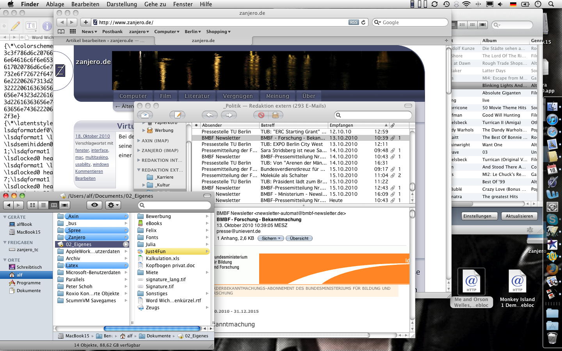Switch Finder to Cover Flow view
This screenshot has height=351, width=562.
(x=65, y=205)
